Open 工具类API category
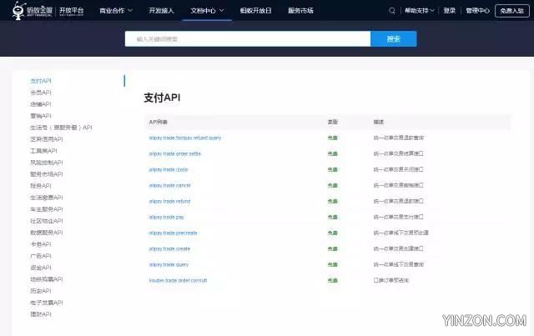Viewport: 534px width, 336px height. [43, 151]
